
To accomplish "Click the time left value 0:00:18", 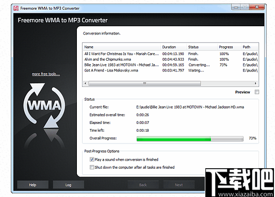I will [x=142, y=131].
